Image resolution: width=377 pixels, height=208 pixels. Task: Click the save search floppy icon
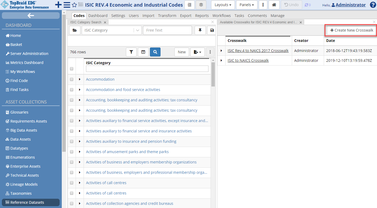[x=212, y=30]
